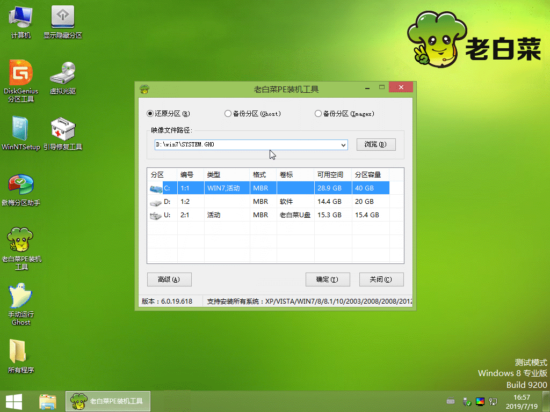Click the 高级(A) button
The height and width of the screenshot is (412, 550).
click(x=169, y=279)
